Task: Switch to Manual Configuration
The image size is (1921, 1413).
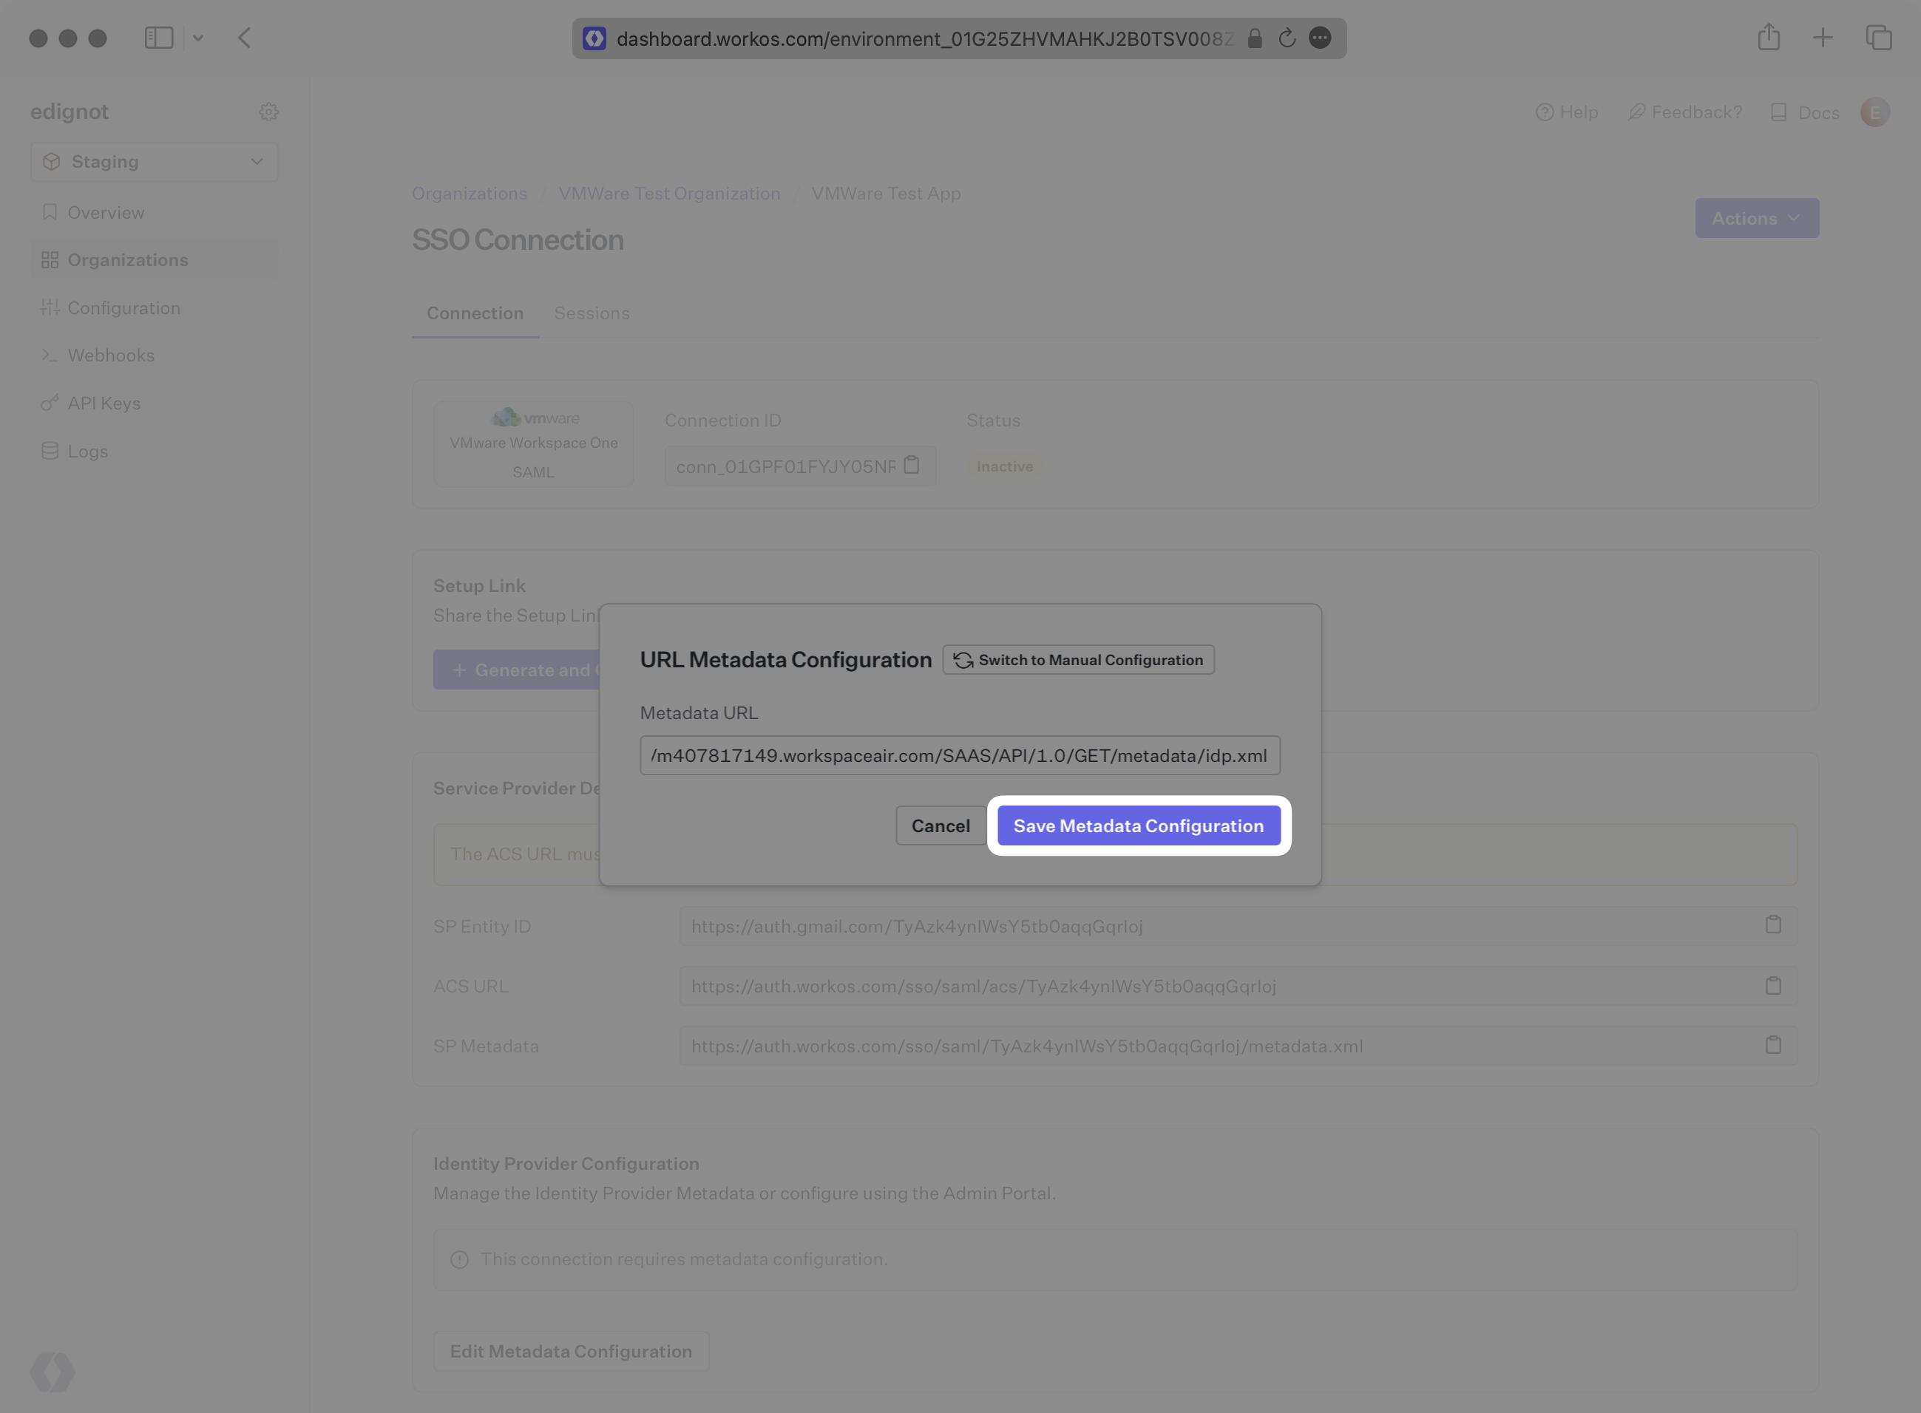Action: click(1078, 659)
